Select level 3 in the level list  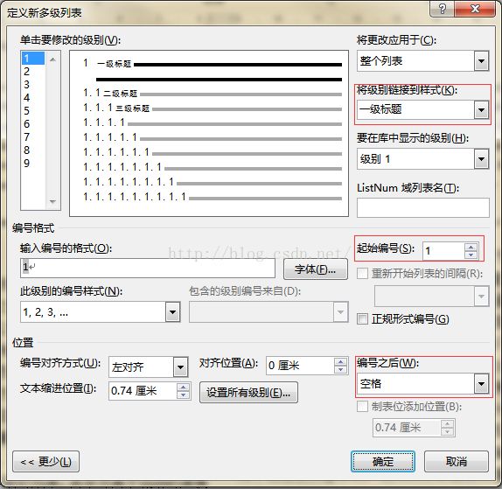32,85
